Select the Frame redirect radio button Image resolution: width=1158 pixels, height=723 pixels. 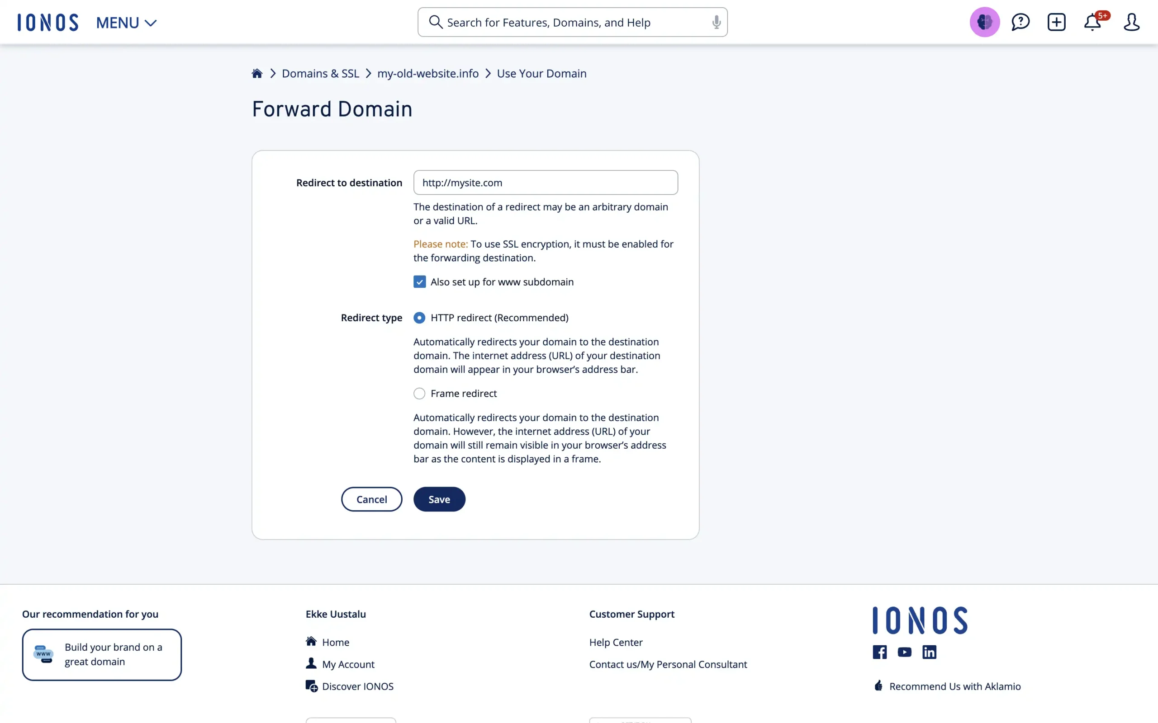point(419,393)
